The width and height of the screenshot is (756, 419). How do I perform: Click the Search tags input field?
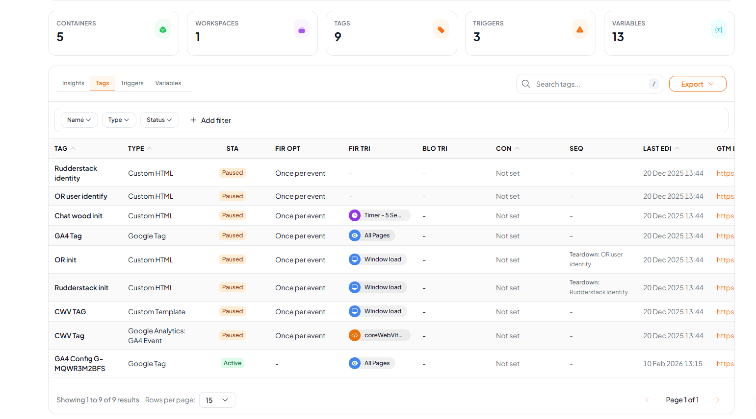click(589, 84)
